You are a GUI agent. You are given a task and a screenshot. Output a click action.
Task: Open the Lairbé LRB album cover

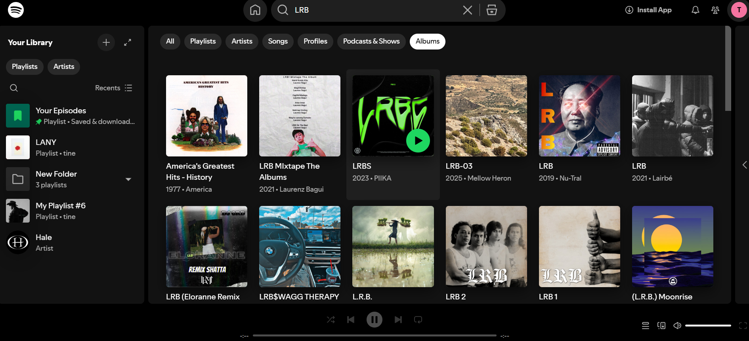673,116
